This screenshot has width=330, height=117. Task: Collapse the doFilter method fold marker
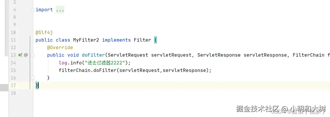tap(33, 55)
